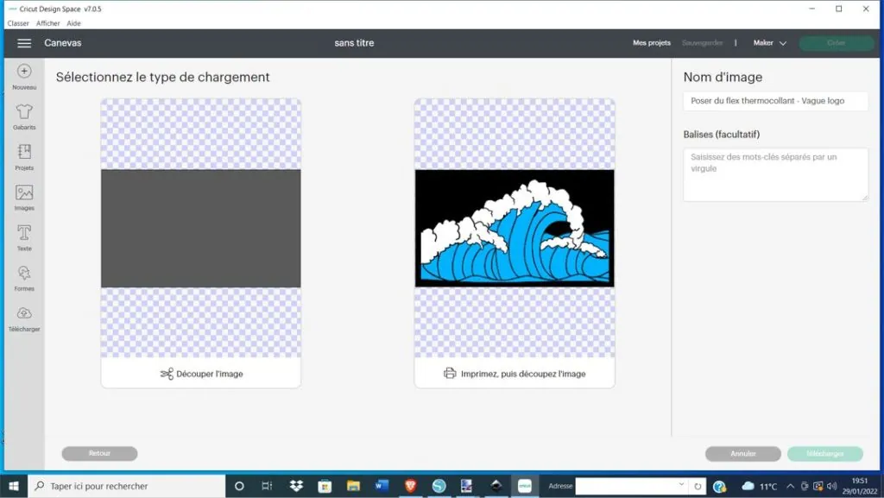Open Task View in taskbar

click(x=268, y=486)
